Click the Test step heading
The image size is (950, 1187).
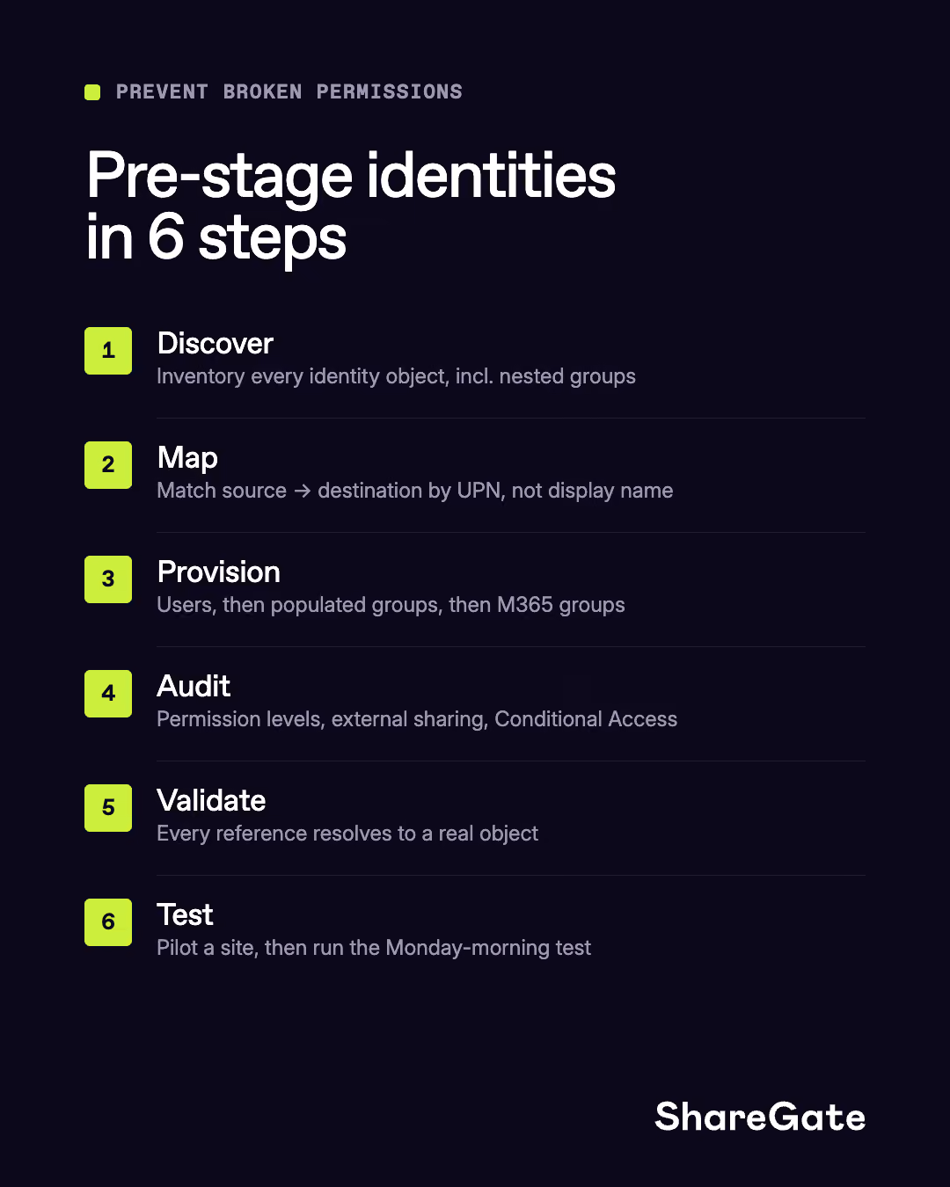pyautogui.click(x=185, y=915)
